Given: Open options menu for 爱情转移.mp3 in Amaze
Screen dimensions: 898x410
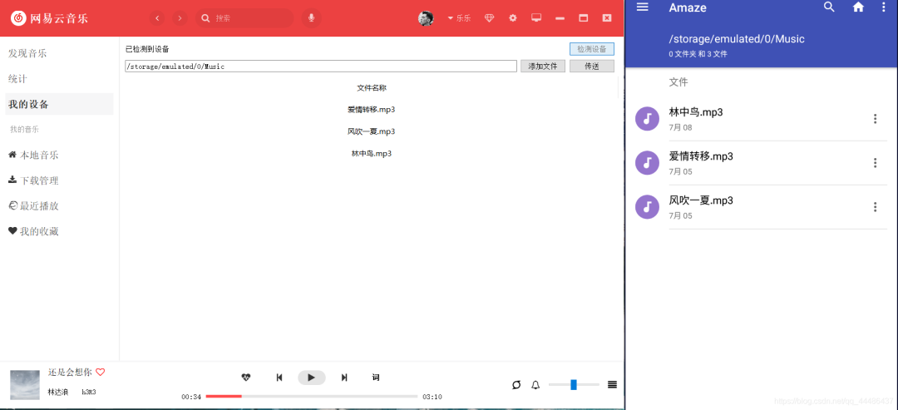Looking at the screenshot, I should click(x=875, y=163).
